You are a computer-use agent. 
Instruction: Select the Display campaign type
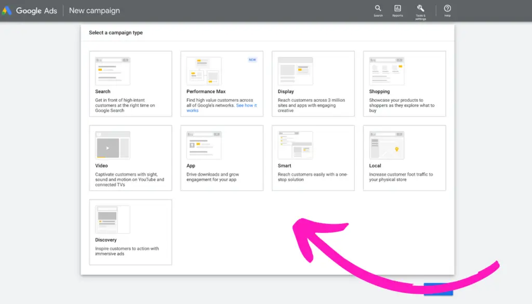tap(313, 84)
